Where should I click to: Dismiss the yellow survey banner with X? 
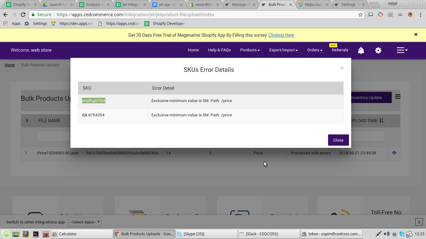click(x=416, y=35)
